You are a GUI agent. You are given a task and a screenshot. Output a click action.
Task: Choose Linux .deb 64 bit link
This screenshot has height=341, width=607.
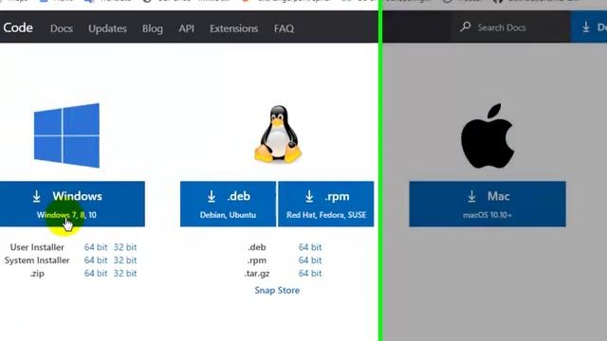(x=310, y=247)
